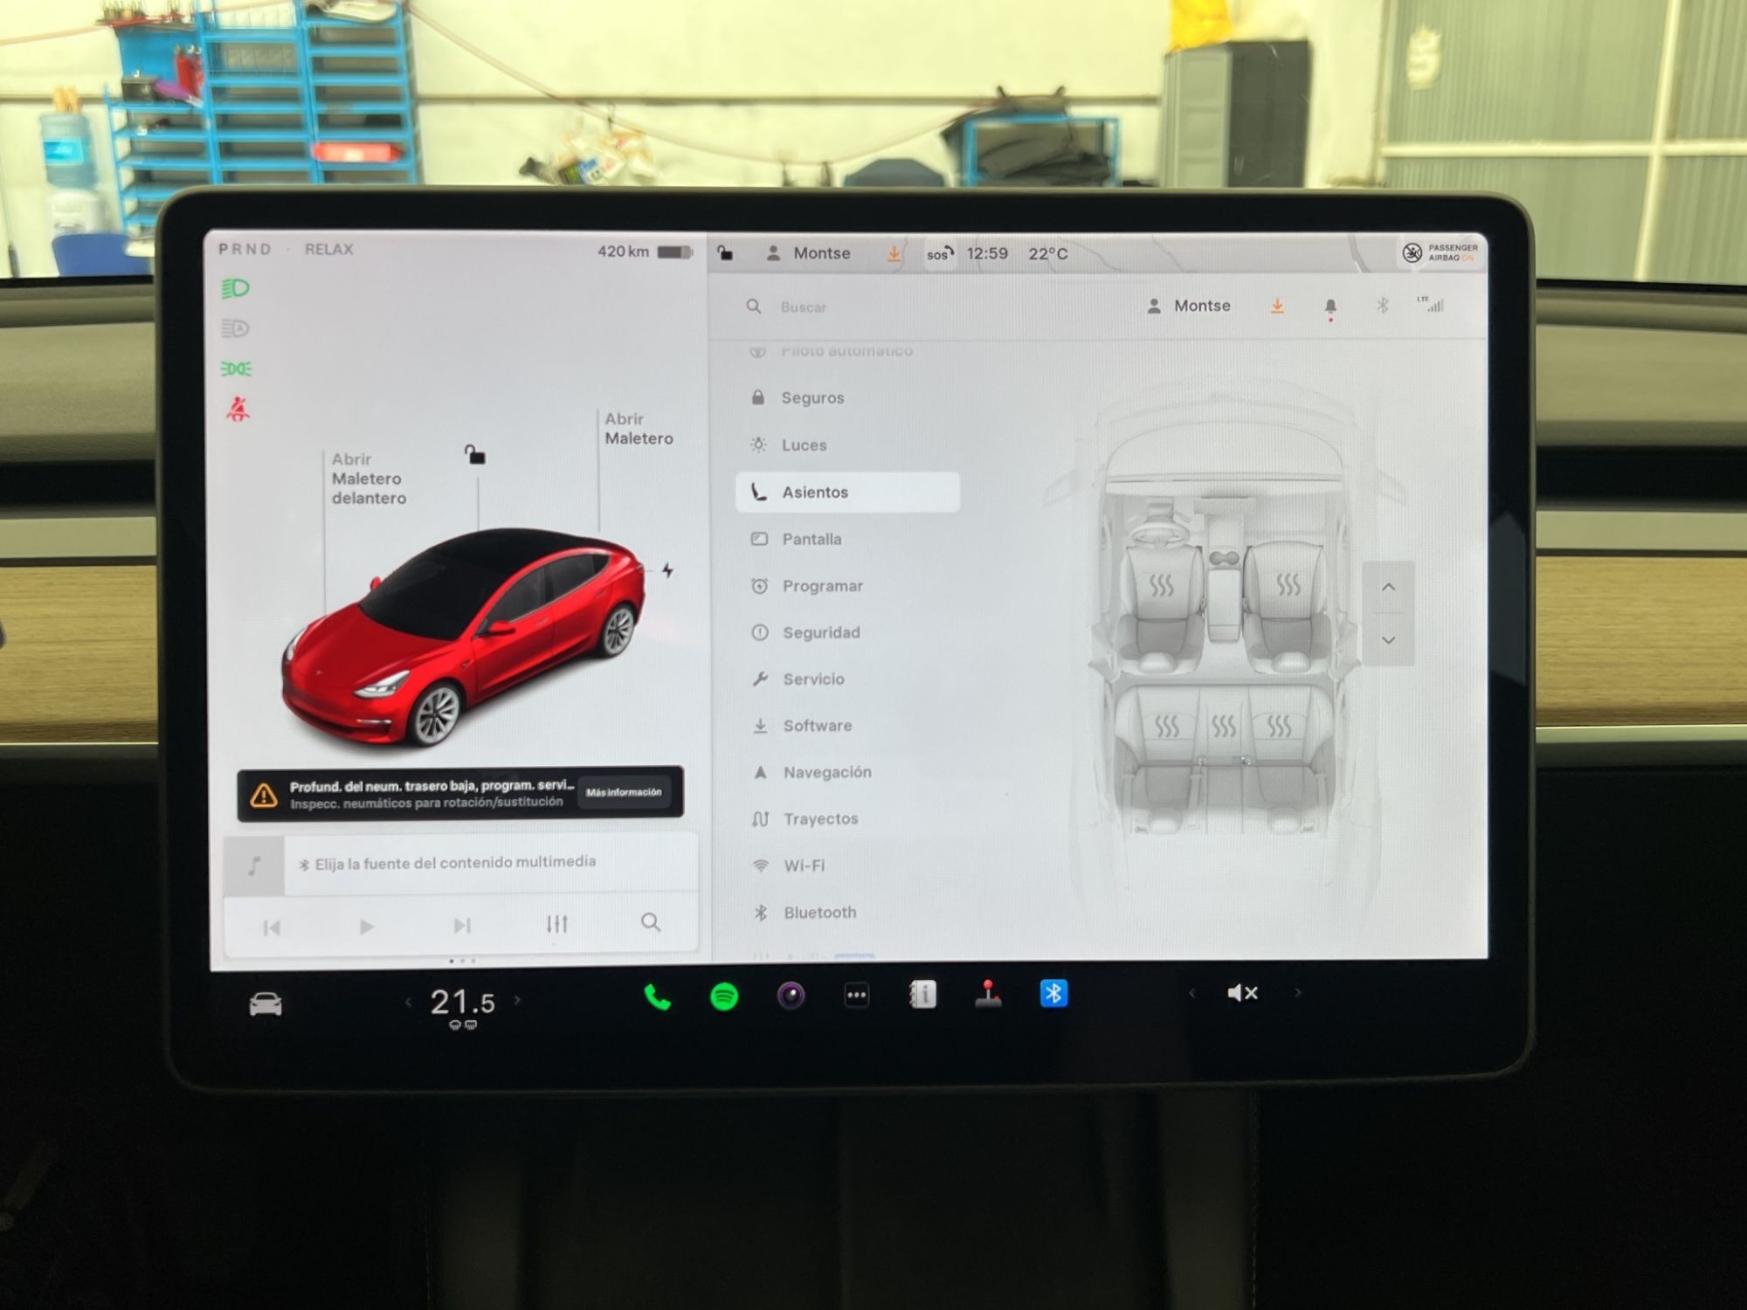The height and width of the screenshot is (1310, 1747).
Task: Open the Software settings menu item
Action: 817,726
